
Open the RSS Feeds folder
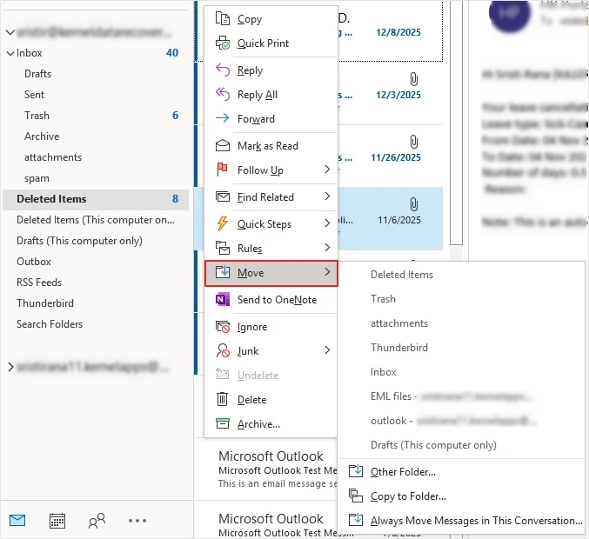point(39,283)
